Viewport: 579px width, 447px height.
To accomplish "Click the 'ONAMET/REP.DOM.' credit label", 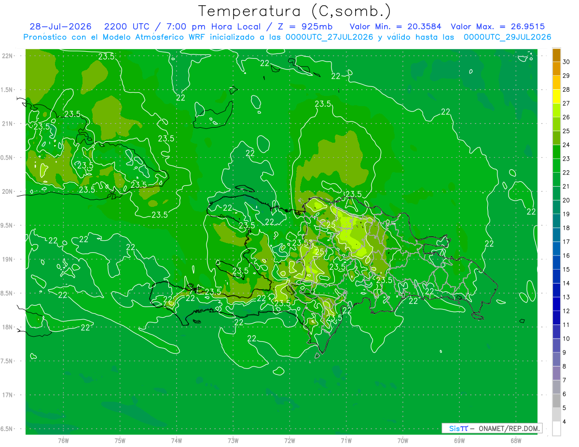I will (510, 428).
